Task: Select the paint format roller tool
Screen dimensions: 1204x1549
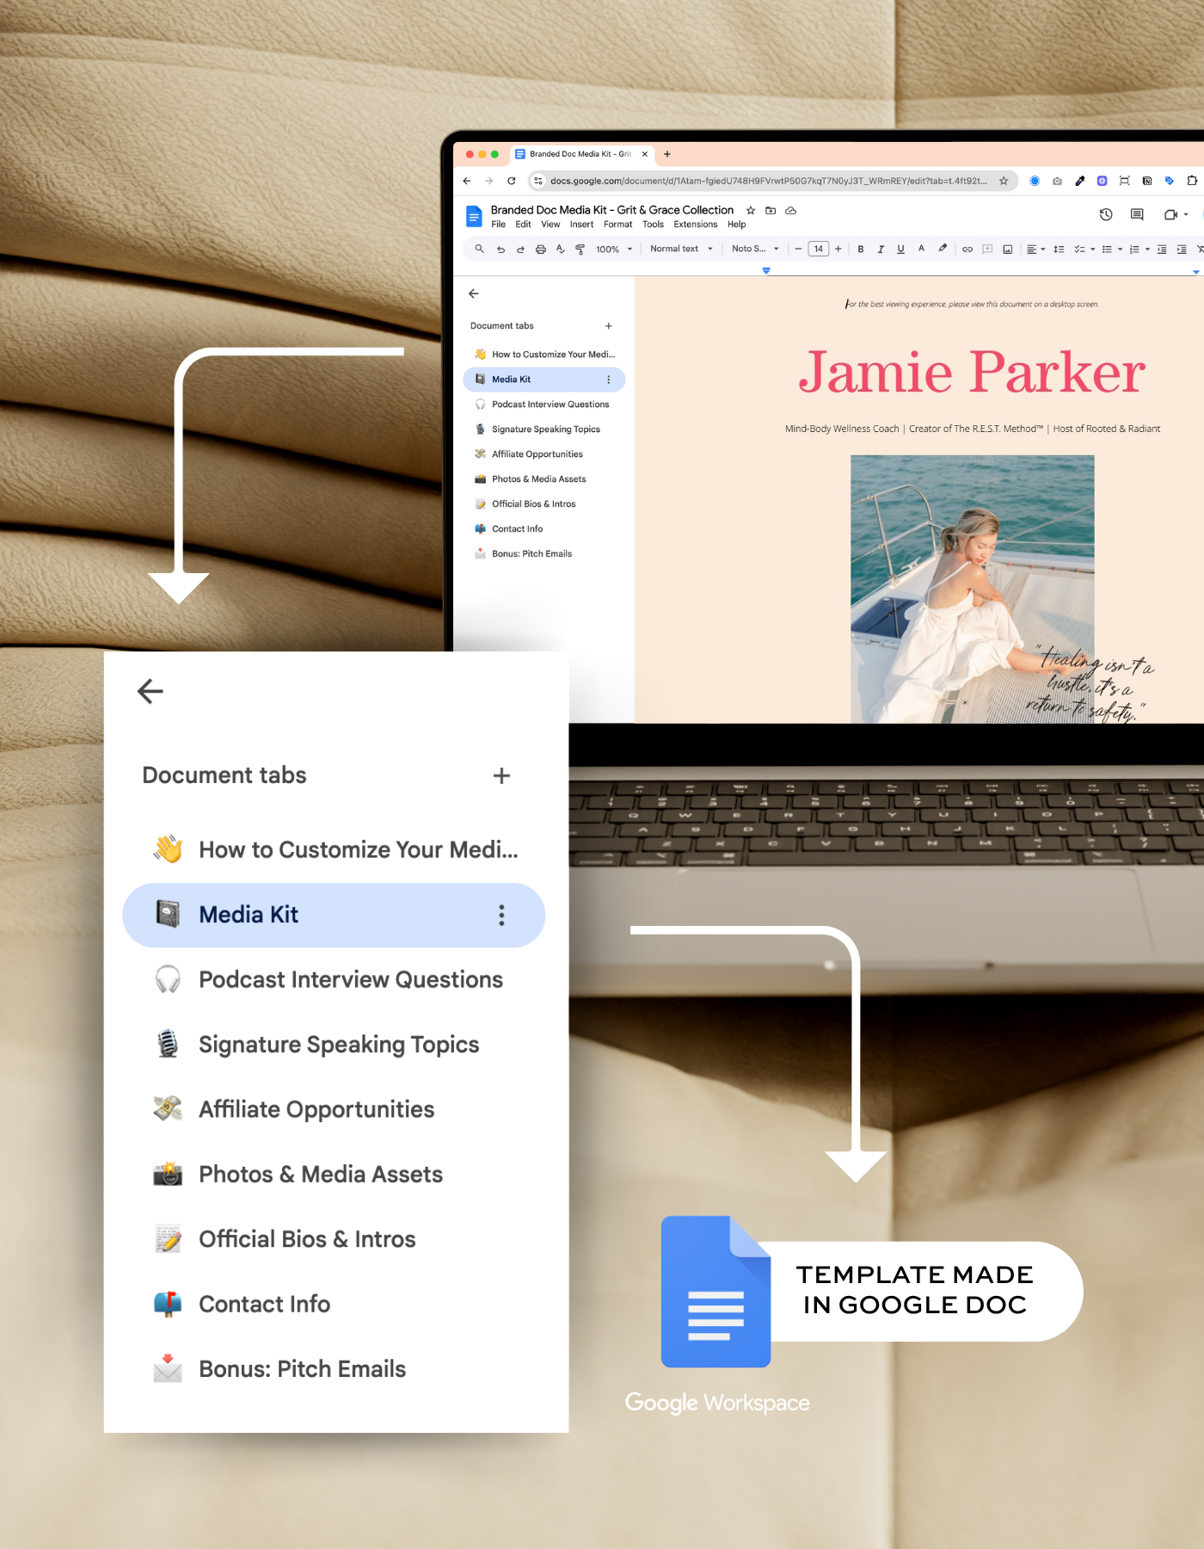Action: [580, 250]
